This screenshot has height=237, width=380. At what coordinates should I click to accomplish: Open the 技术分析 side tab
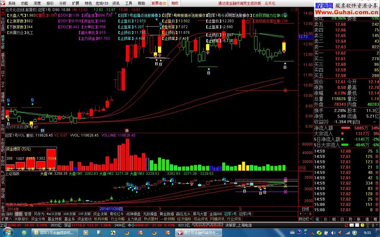(x=3, y=42)
